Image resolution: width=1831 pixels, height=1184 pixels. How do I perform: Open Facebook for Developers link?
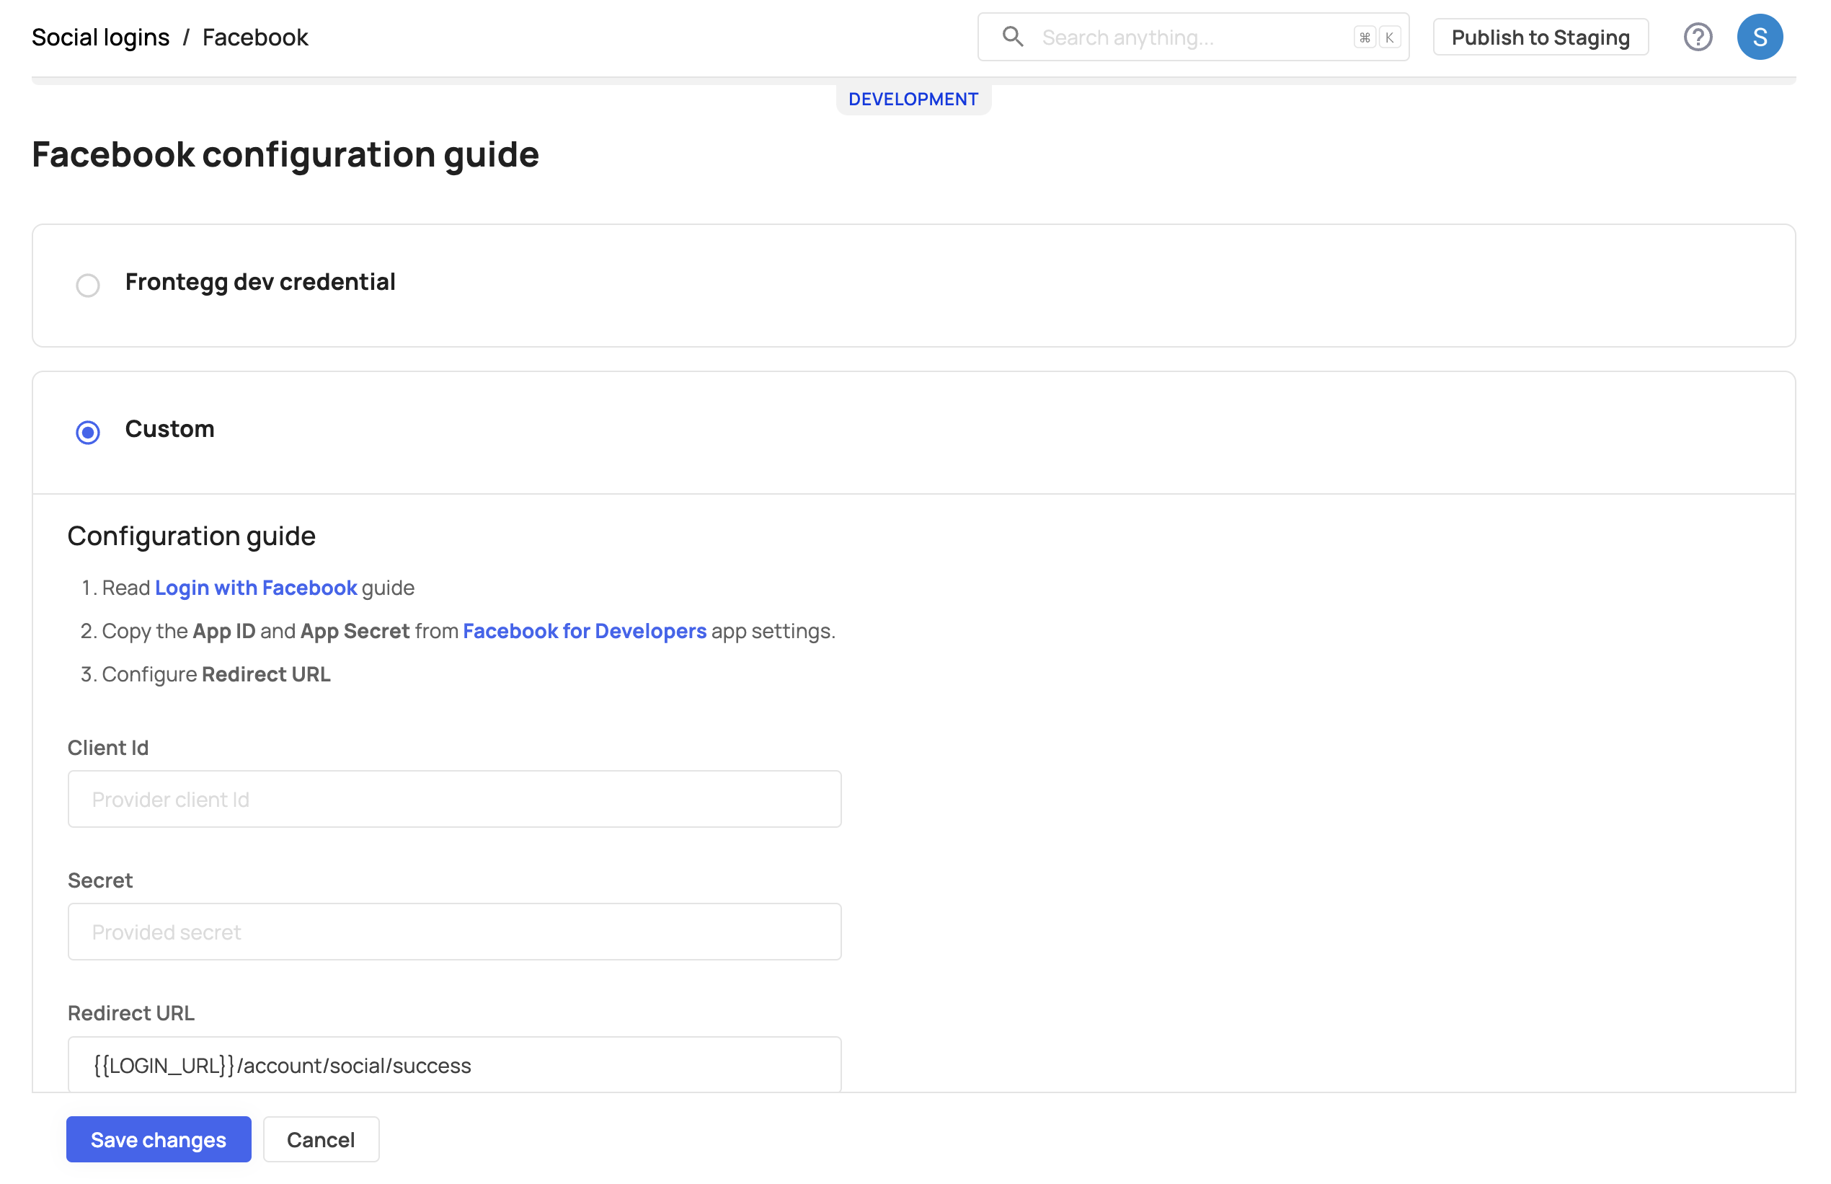[x=584, y=630]
